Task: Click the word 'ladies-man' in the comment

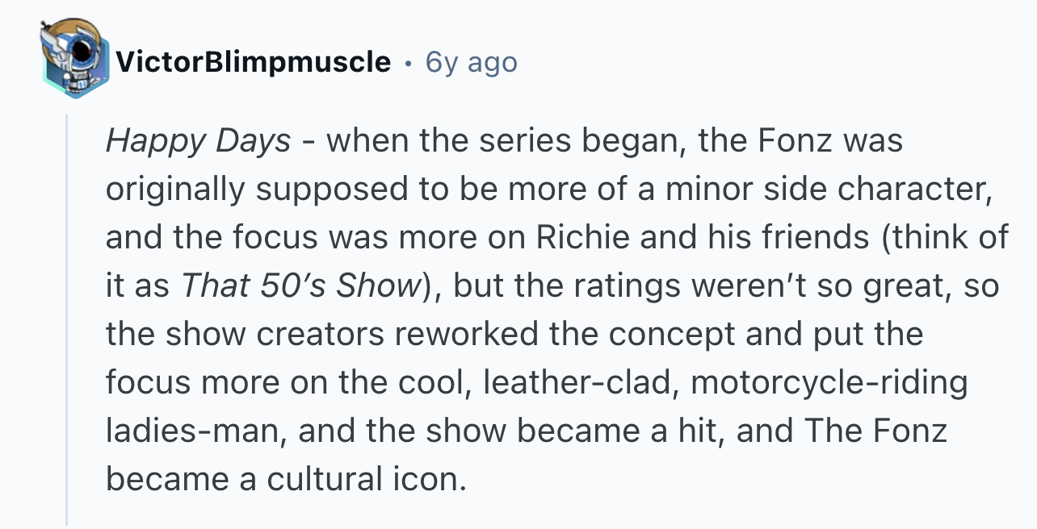Action: (x=195, y=431)
